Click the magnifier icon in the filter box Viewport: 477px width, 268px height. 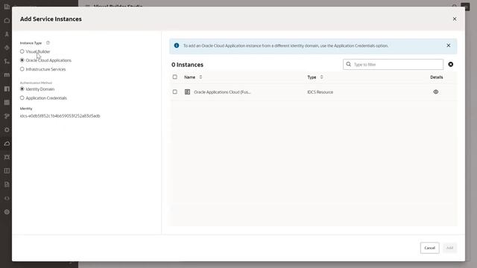pos(349,65)
